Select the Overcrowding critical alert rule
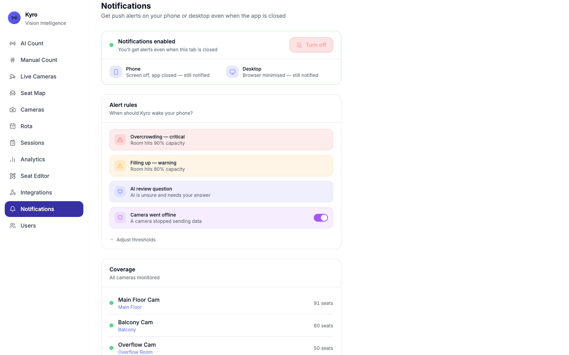 [221, 140]
